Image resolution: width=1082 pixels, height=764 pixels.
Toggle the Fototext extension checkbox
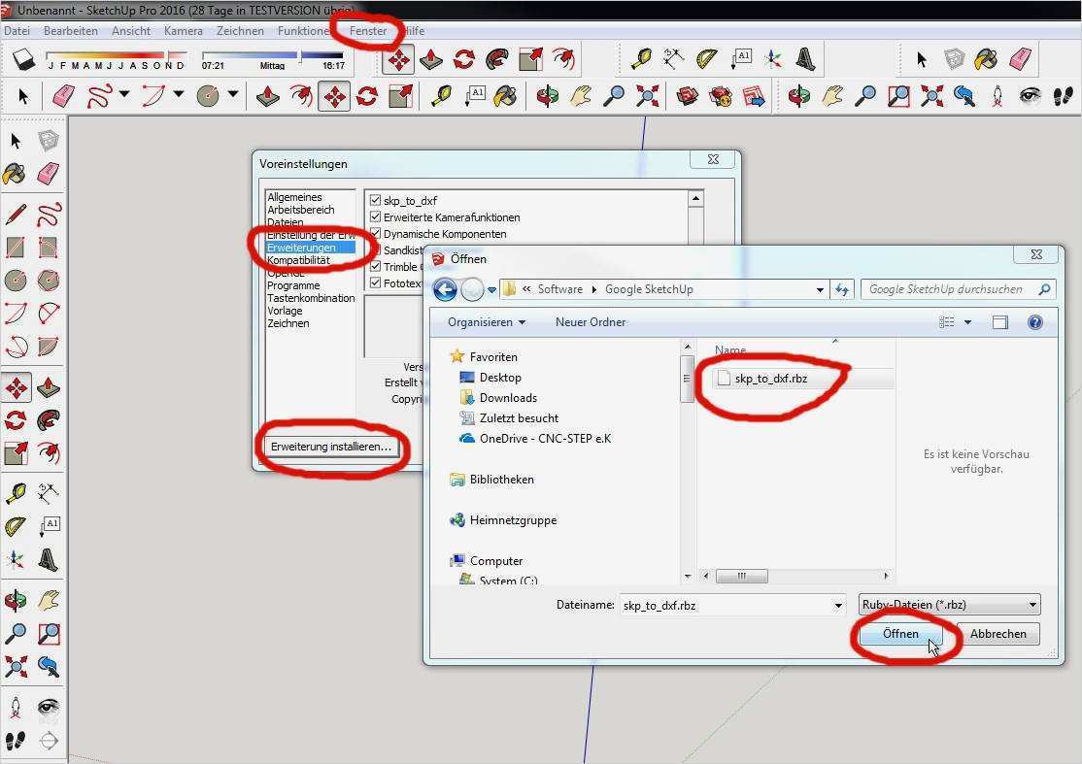pyautogui.click(x=375, y=283)
